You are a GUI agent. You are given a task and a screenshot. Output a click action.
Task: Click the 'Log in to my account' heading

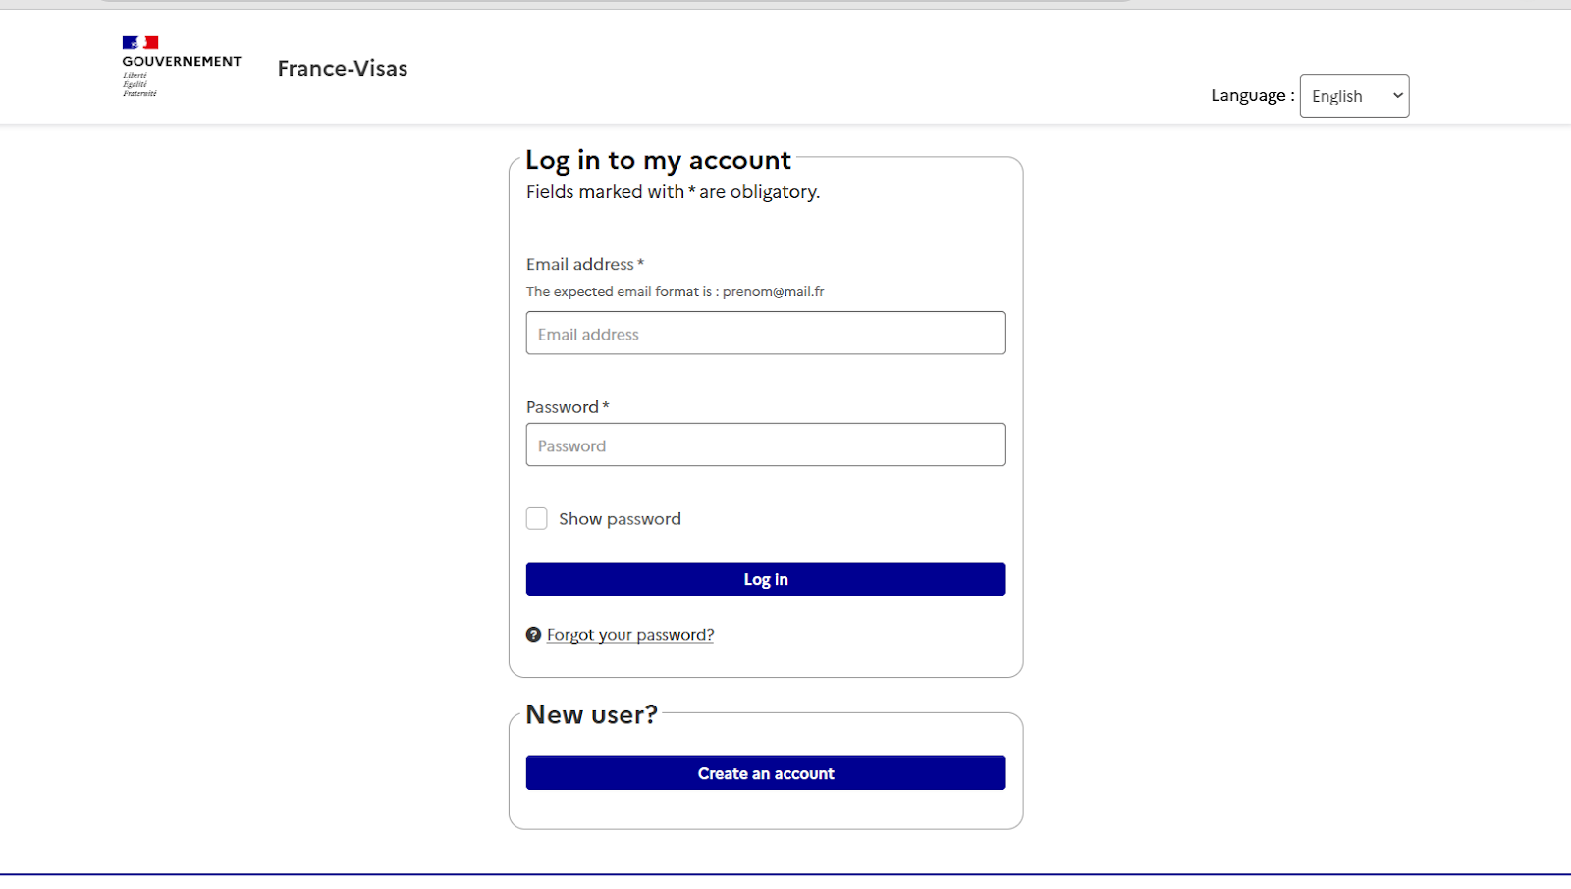pos(658,160)
